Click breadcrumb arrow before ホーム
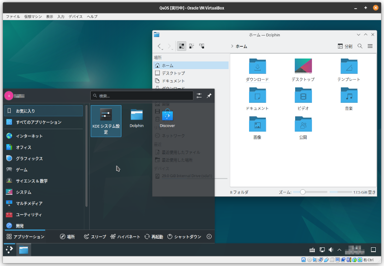 (x=232, y=46)
